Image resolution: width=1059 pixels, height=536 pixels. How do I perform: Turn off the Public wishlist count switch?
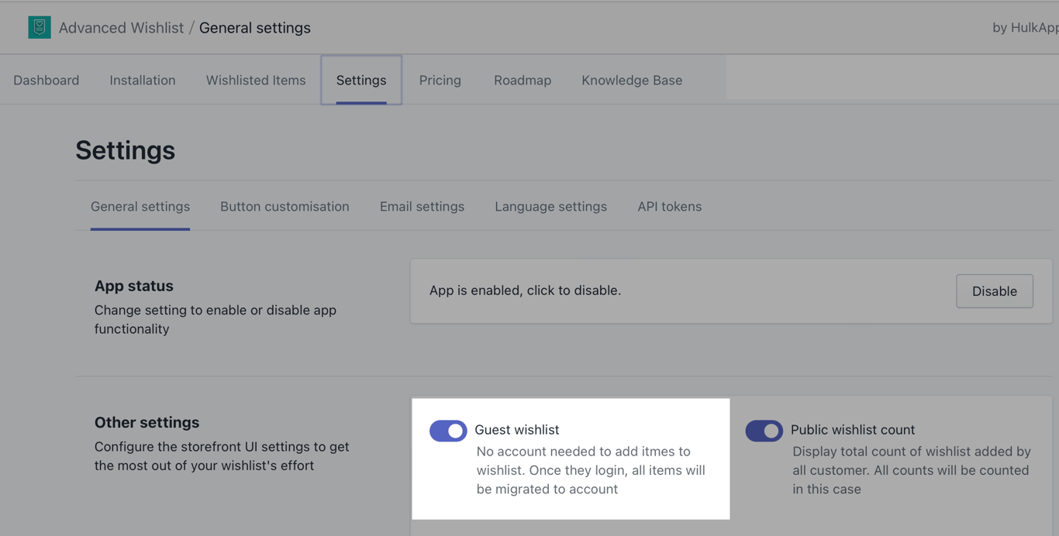tap(764, 431)
